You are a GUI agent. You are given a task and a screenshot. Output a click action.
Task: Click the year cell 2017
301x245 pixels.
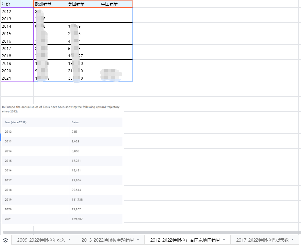pos(17,49)
